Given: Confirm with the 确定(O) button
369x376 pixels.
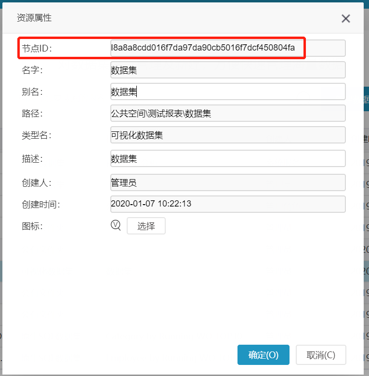Looking at the screenshot, I should click(x=264, y=355).
